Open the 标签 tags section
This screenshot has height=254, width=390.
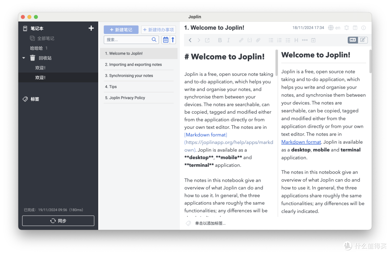coord(35,99)
